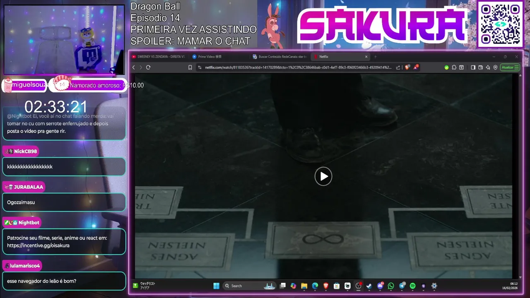Image resolution: width=530 pixels, height=298 pixels.
Task: Click lulamarisco4 username in chat
Action: pos(25,266)
